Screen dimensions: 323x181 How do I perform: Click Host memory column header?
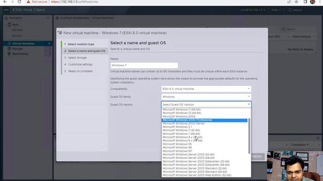pos(302,37)
